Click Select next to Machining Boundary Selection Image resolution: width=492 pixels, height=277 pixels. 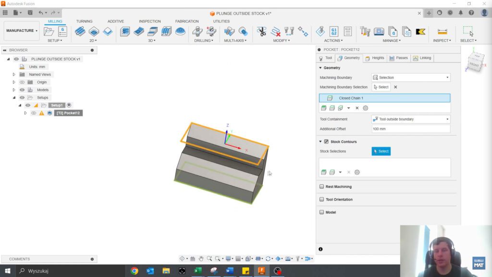[381, 87]
